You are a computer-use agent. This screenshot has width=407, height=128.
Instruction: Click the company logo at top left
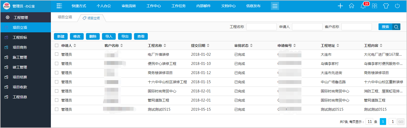(6, 6)
